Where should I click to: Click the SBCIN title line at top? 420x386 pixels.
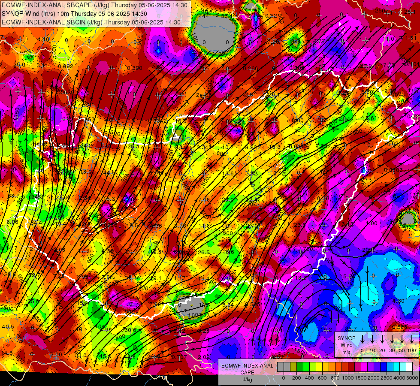(91, 22)
